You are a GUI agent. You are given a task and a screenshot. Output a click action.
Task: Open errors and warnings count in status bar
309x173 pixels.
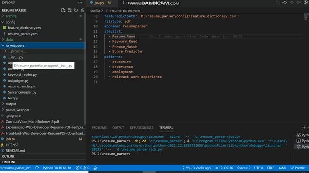83,168
